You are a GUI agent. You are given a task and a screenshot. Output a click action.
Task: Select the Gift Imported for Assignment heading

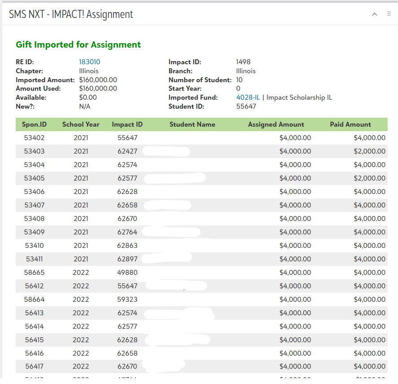78,44
